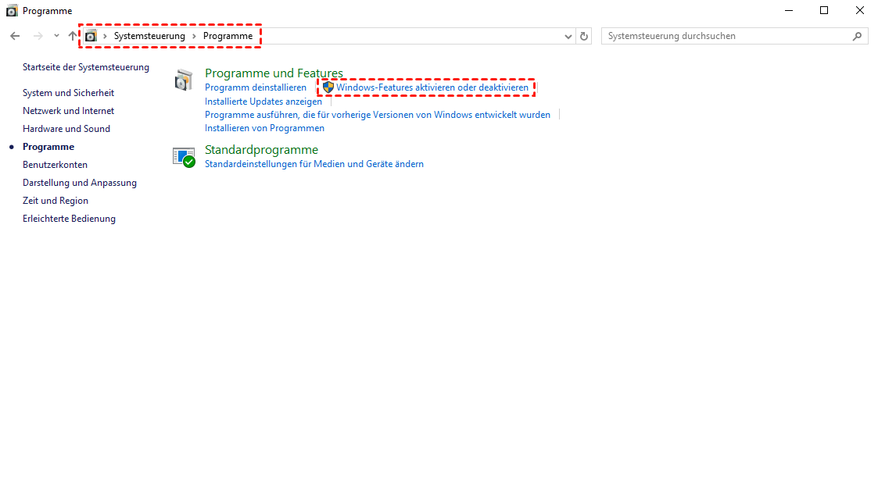
Task: Click the Standardprogramme icon
Action: [x=184, y=158]
